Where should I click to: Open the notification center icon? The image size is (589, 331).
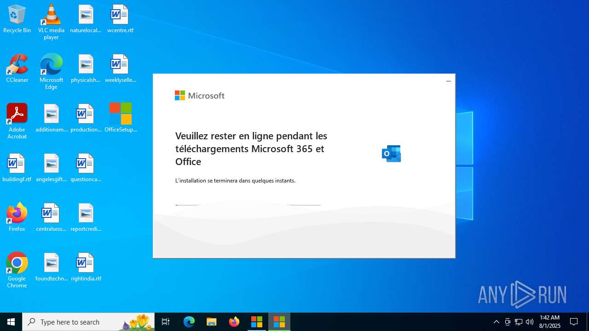(574, 322)
